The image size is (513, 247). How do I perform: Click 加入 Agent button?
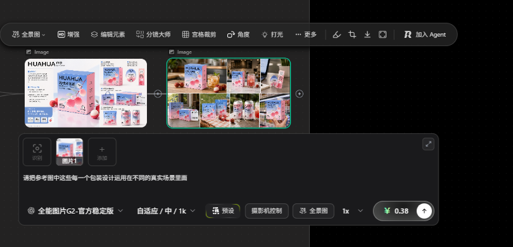[x=425, y=35]
